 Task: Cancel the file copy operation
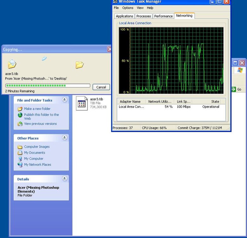pyautogui.click(x=101, y=87)
